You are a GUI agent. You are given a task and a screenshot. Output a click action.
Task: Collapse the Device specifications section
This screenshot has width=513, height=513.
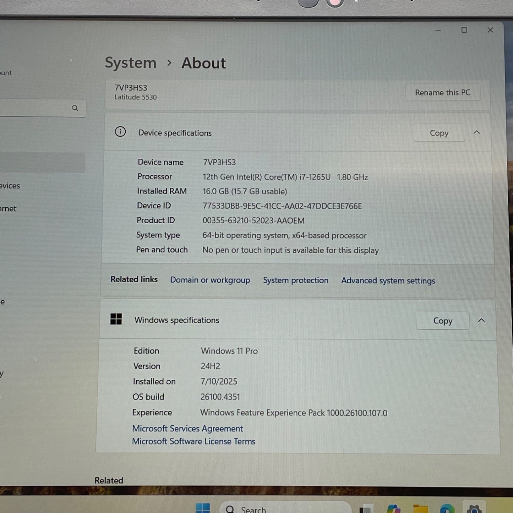(x=477, y=132)
